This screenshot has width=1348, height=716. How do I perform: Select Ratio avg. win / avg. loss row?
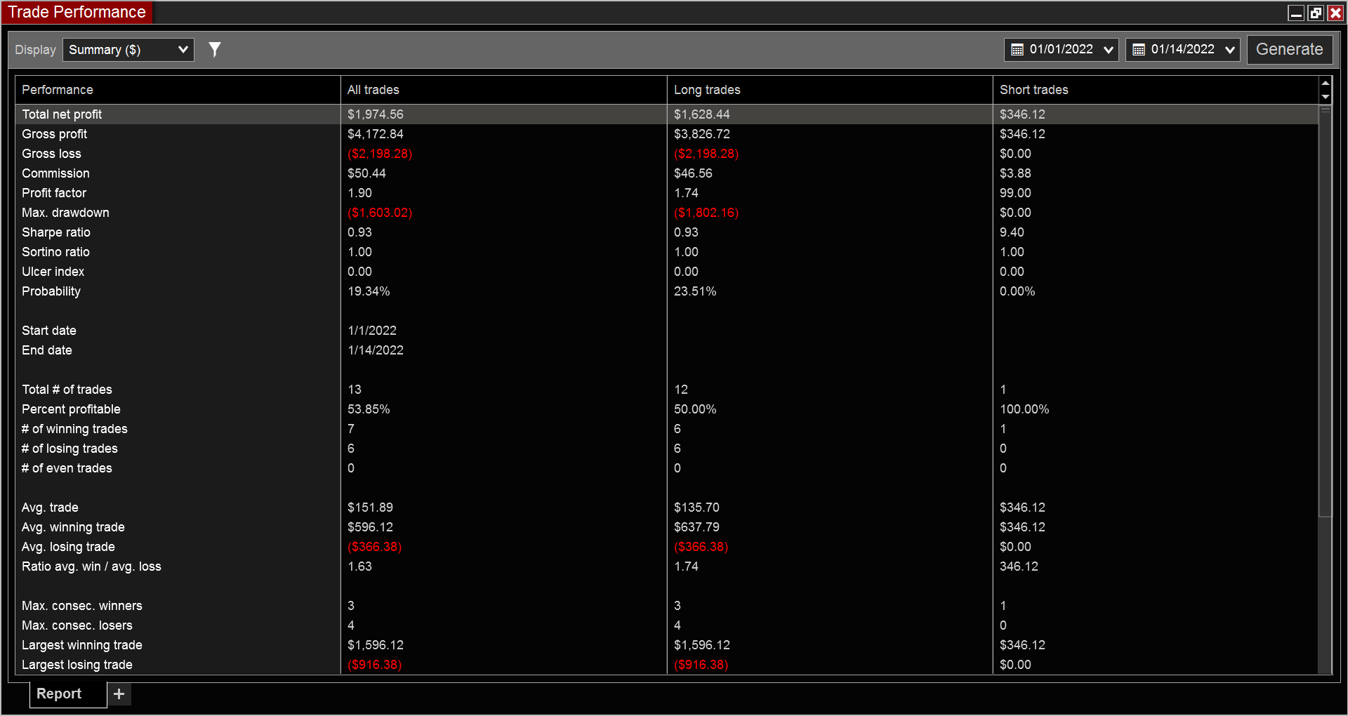click(x=666, y=566)
